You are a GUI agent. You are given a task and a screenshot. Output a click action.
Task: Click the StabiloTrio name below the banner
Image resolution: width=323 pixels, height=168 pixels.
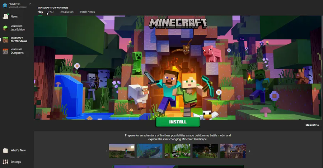(312, 125)
